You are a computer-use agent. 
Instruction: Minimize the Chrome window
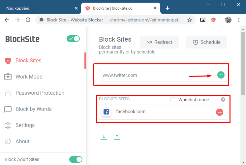(208, 5)
